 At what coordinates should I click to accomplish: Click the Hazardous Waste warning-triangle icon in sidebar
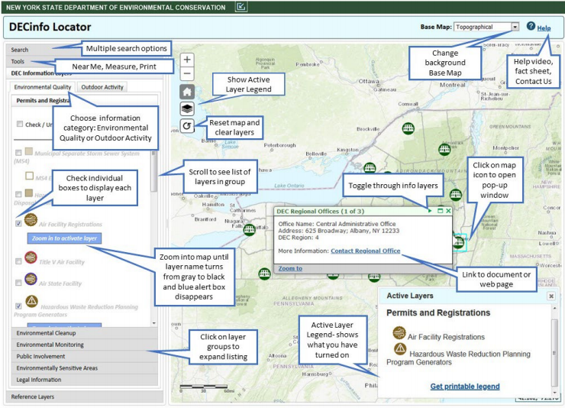32,301
